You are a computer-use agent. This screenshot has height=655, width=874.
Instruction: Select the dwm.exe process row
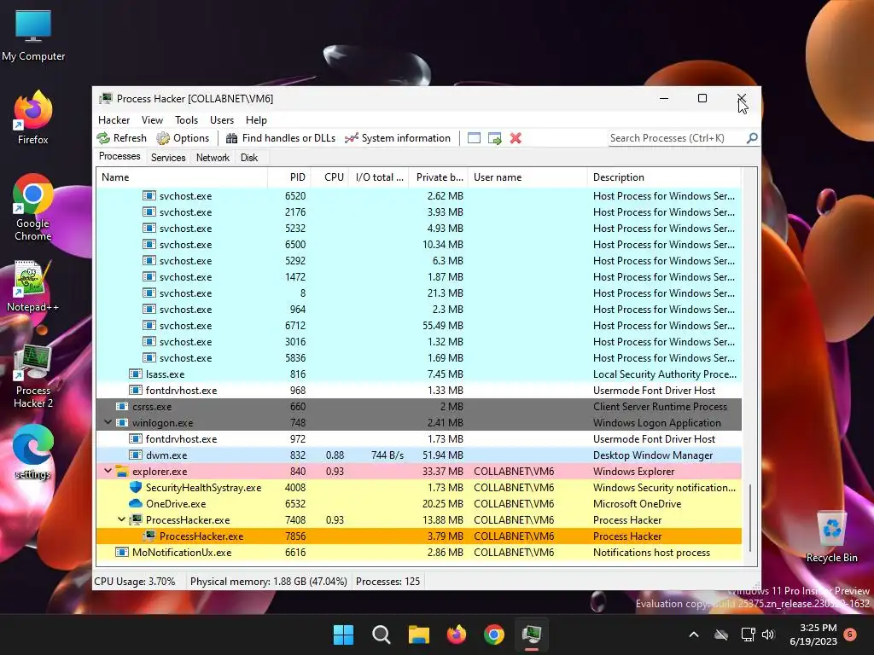tap(419, 455)
